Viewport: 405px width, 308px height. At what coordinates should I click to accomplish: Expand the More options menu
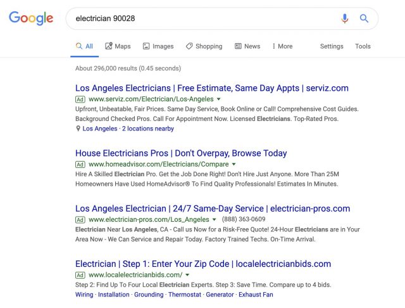282,46
